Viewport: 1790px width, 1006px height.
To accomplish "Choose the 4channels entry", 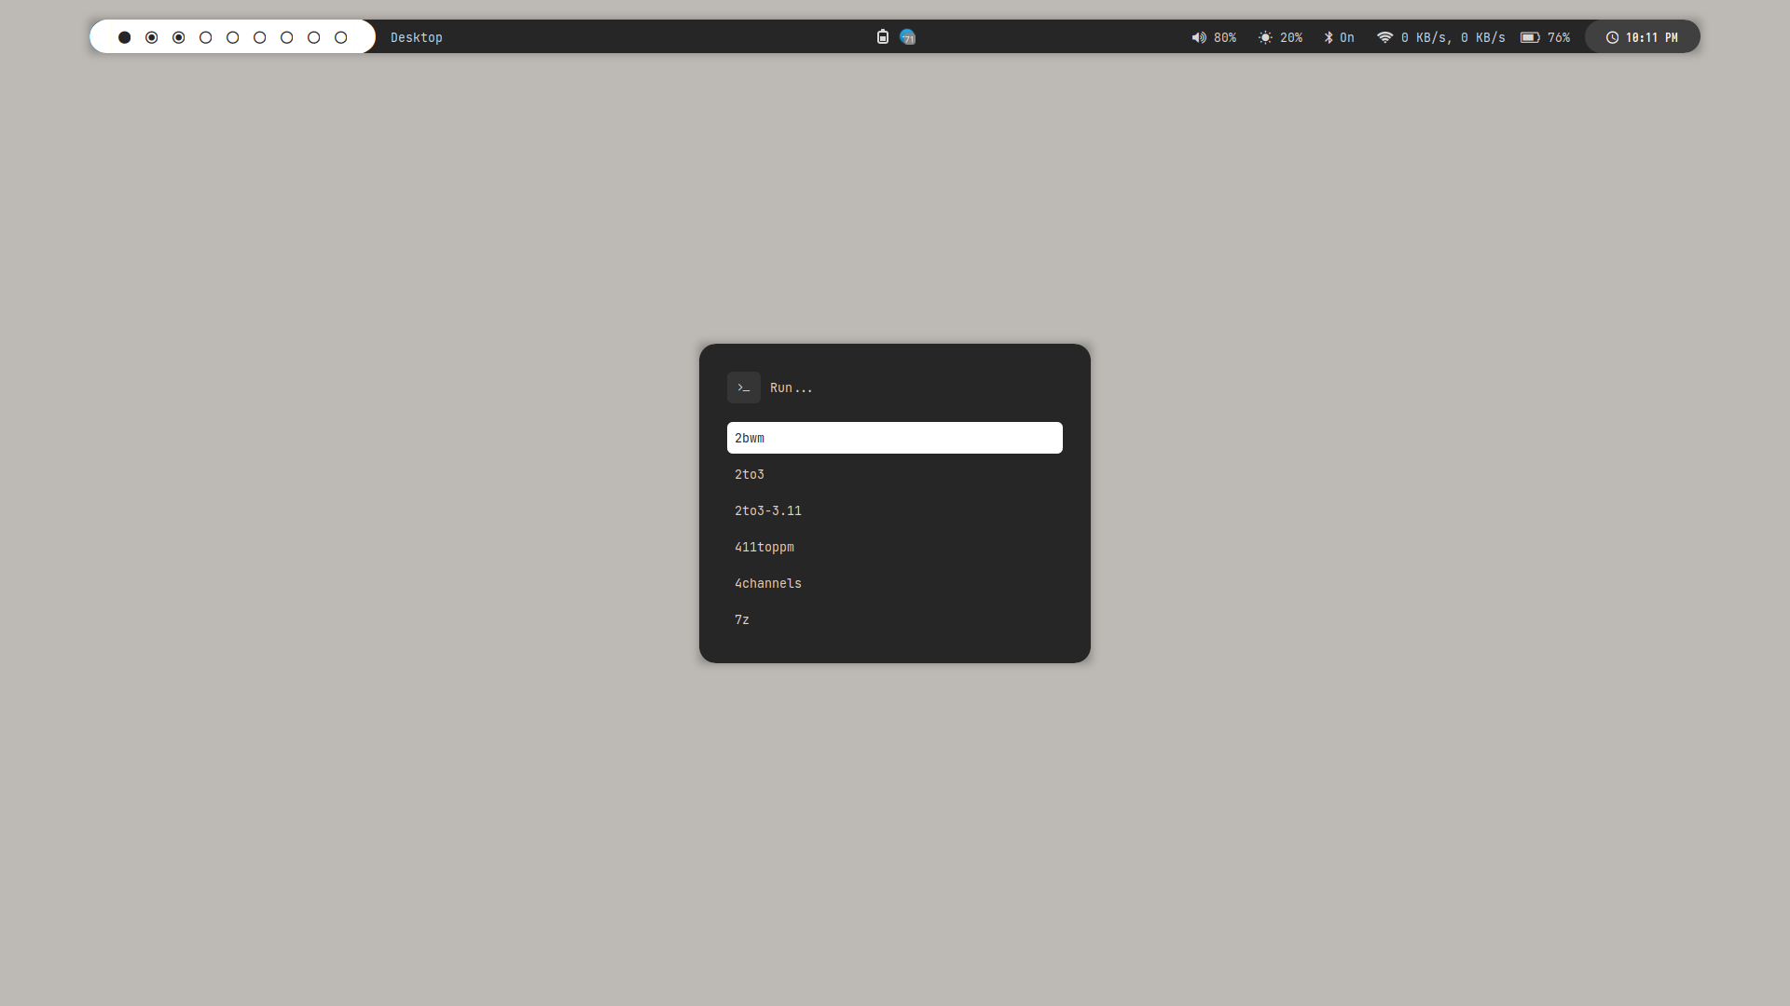I will [768, 584].
